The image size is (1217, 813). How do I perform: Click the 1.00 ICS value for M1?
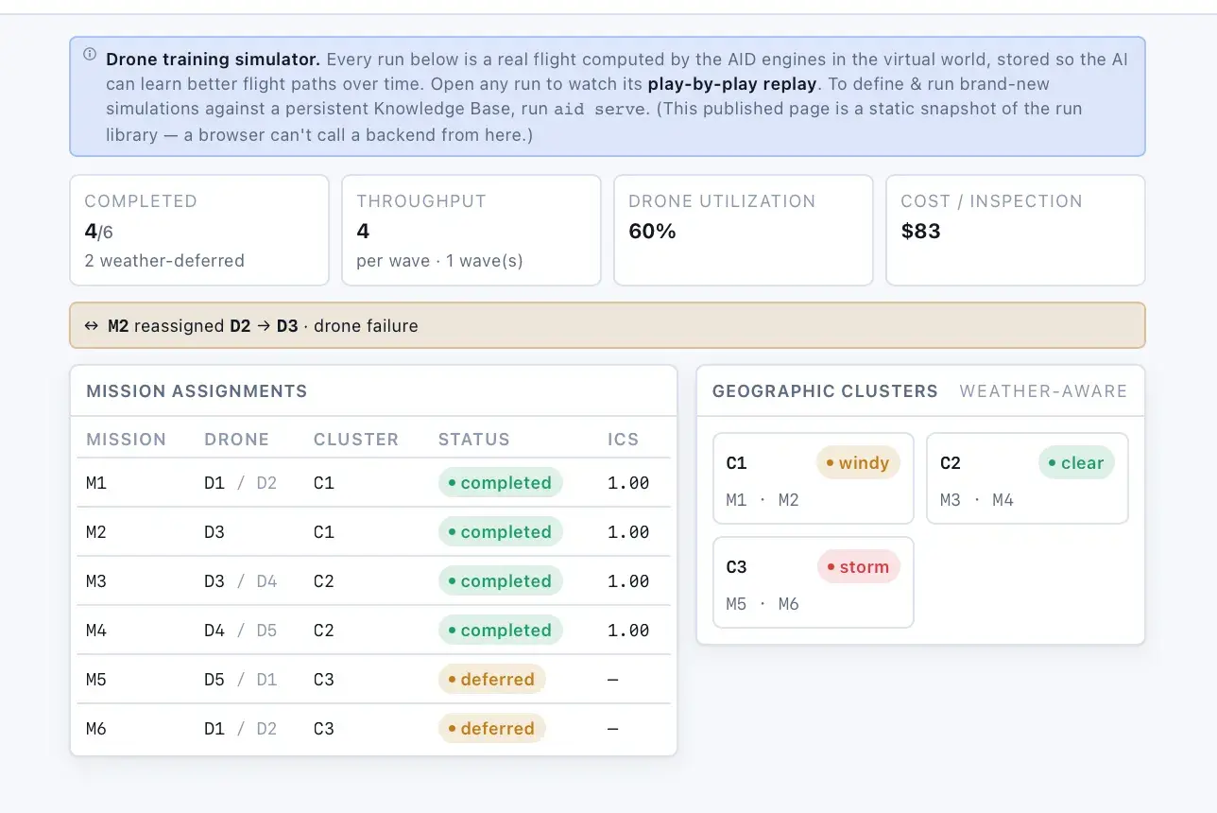pyautogui.click(x=628, y=483)
